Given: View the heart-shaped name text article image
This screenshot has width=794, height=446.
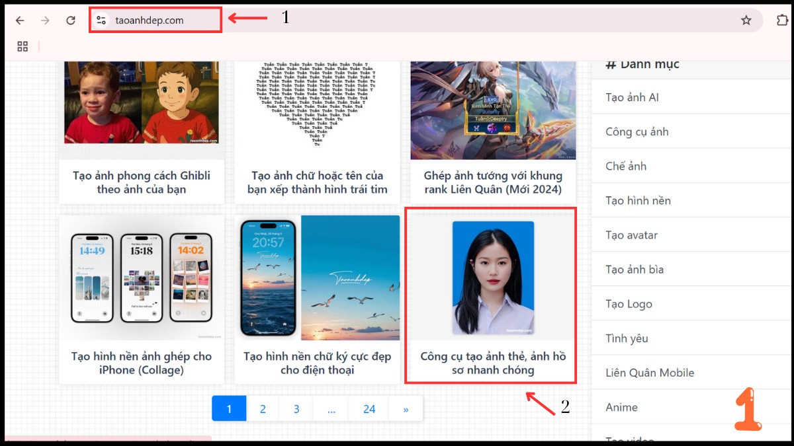Looking at the screenshot, I should [316, 106].
